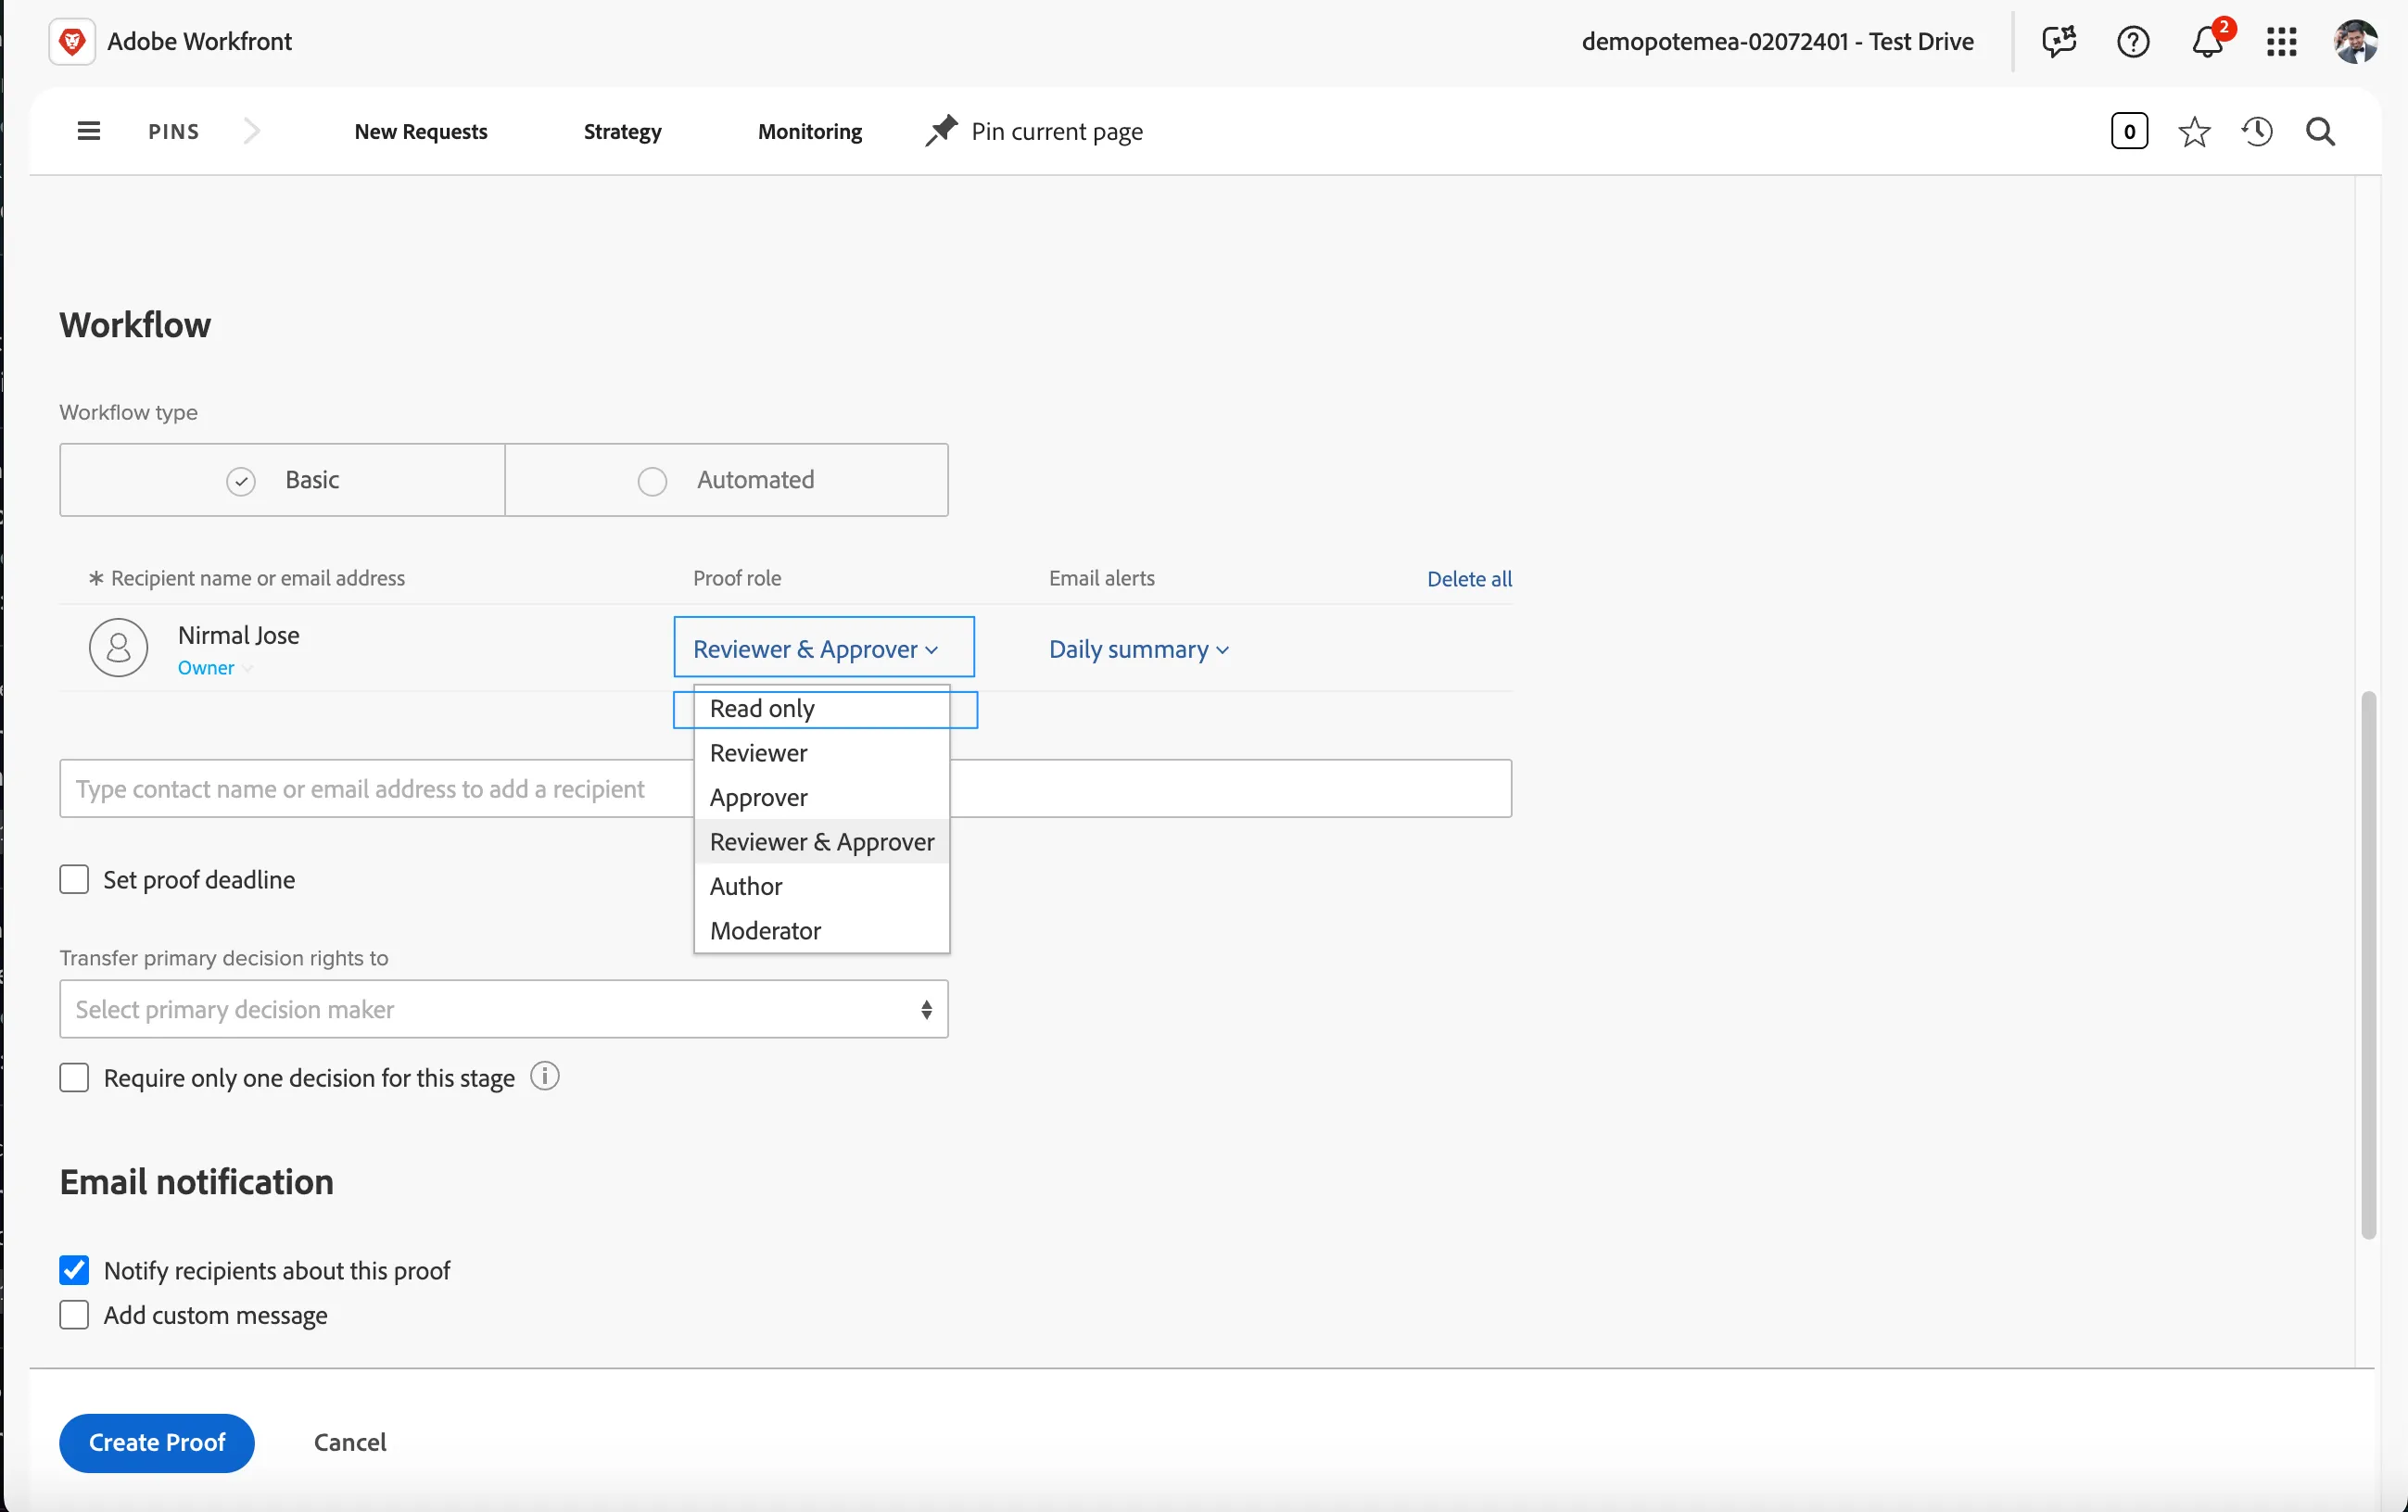Click the zero counter badge icon
Screen dimensions: 2408x1512
tap(2129, 131)
